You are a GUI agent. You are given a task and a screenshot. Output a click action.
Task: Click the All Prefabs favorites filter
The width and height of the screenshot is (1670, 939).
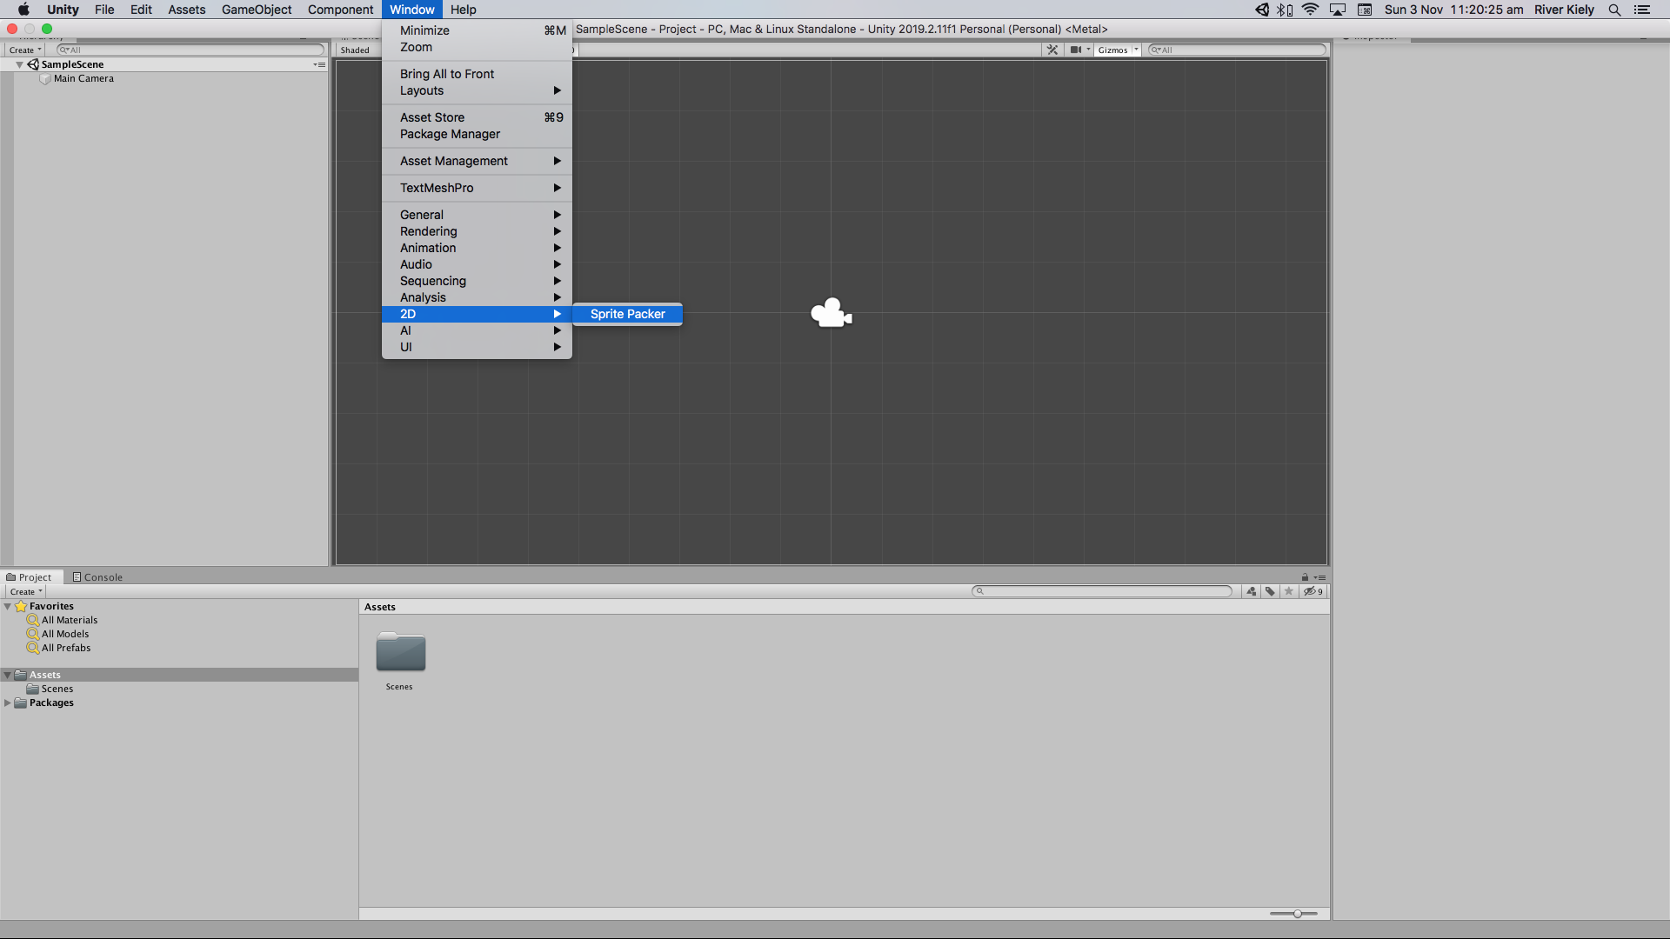coord(65,648)
